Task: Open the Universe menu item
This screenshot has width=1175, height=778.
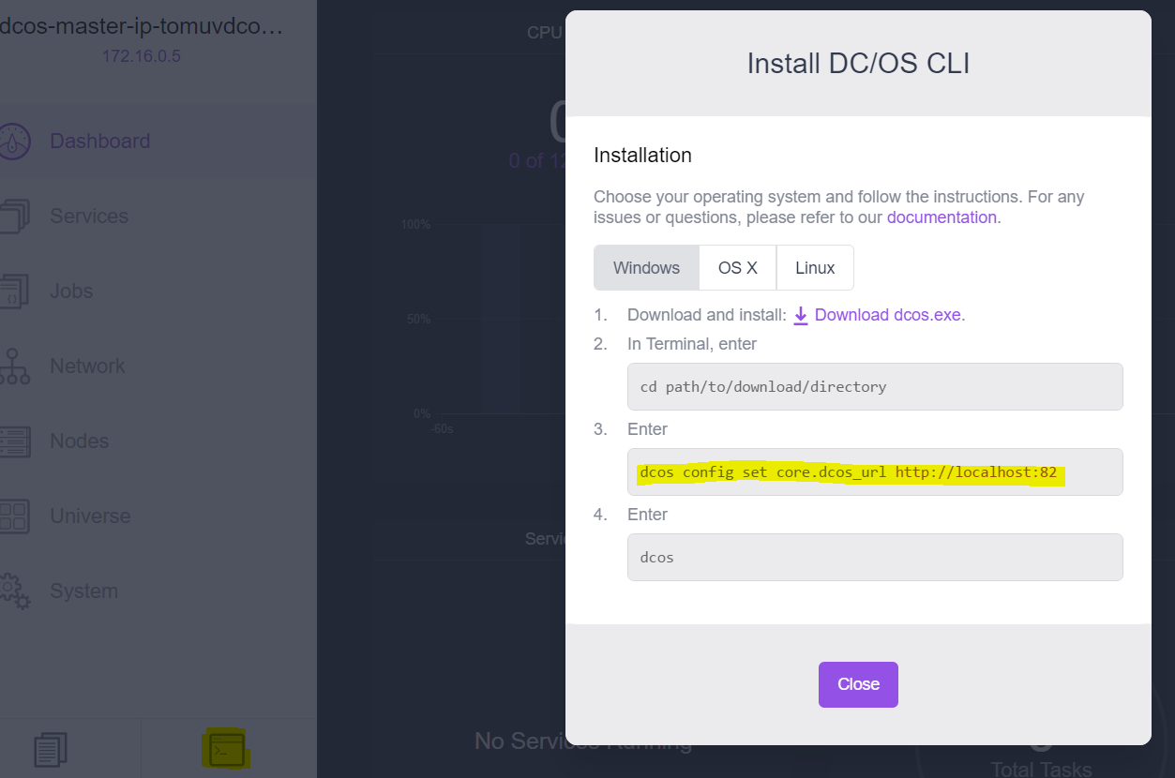Action: pos(90,516)
